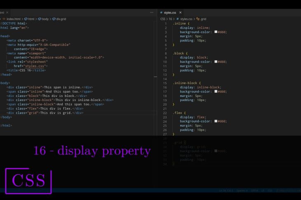Open color picker swatch in .flex rule
Viewport: 301px width, 200px height.
click(216, 121)
